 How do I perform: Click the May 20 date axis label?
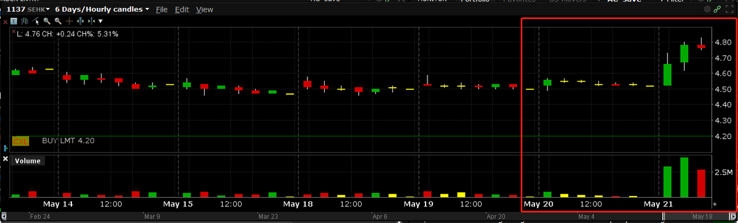539,203
